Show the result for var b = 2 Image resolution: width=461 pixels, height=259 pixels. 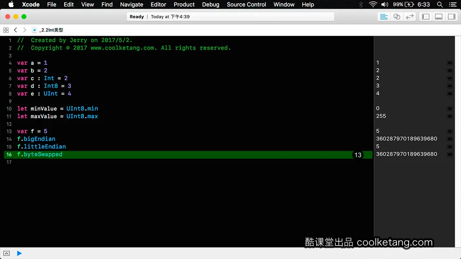[x=450, y=70]
